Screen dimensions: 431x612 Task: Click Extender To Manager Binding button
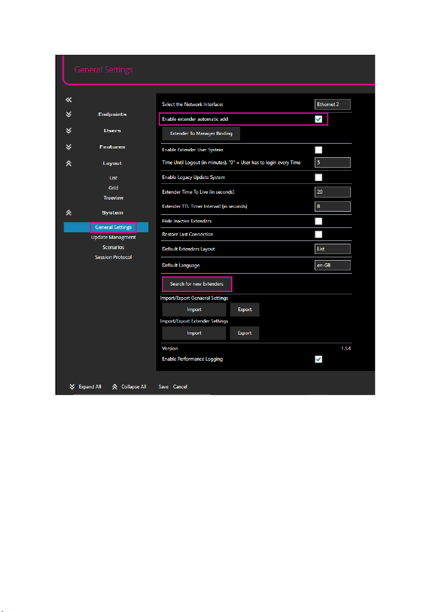(x=201, y=133)
